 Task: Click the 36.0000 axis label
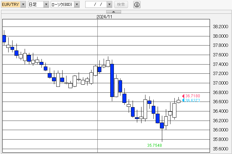(220, 130)
